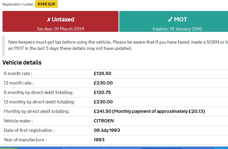Click the 'Registration number:' label
Screen dimensions: 228x149
point(18,4)
